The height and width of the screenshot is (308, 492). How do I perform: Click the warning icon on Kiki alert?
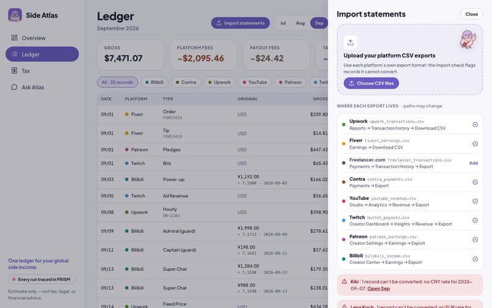[344, 282]
